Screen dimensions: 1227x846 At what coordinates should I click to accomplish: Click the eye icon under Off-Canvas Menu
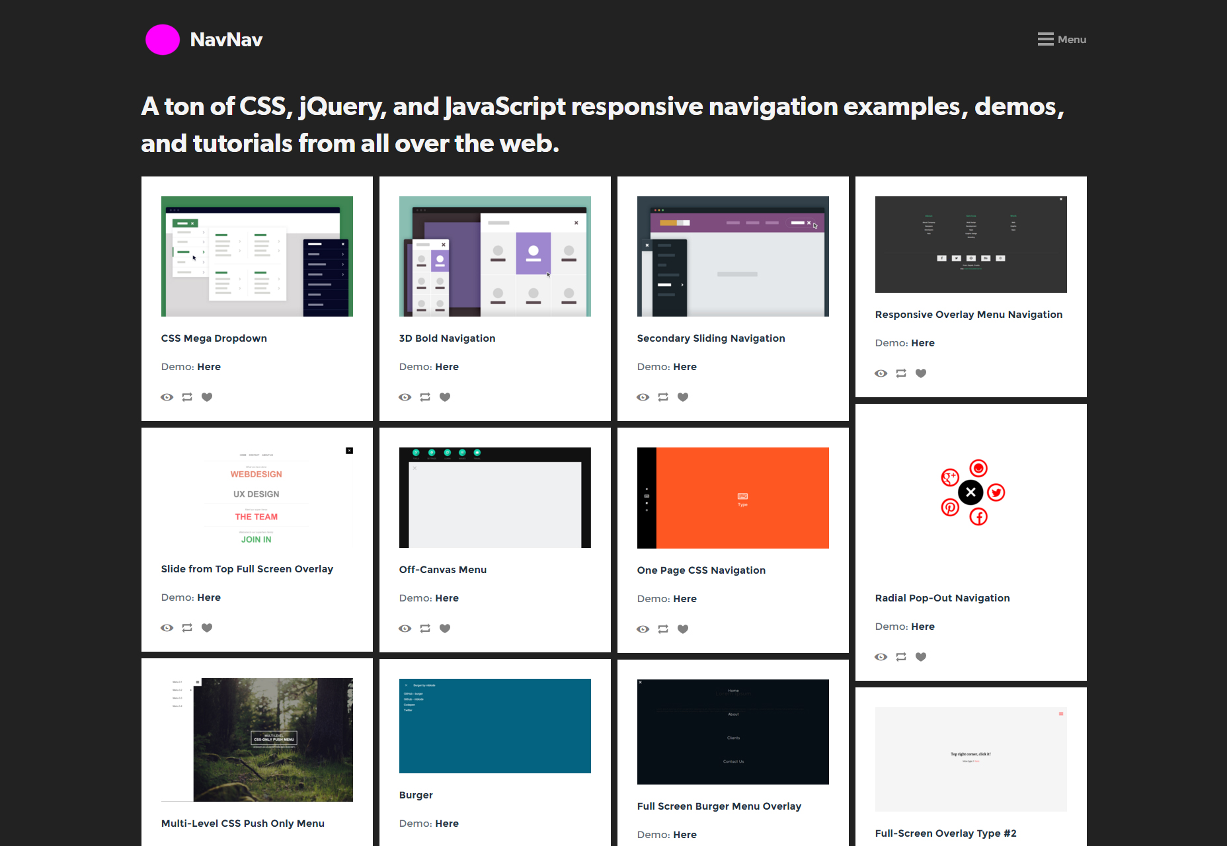point(405,629)
